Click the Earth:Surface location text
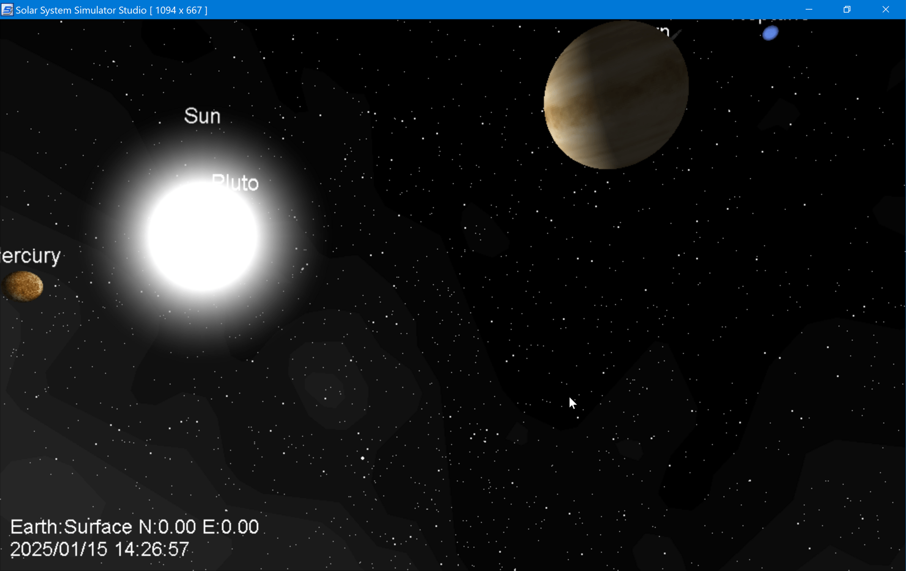Screen dimensions: 906x571 (x=71, y=527)
